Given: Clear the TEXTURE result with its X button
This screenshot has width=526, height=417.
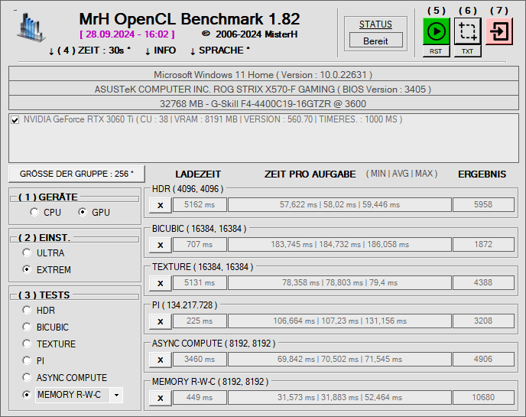Looking at the screenshot, I should (x=161, y=283).
